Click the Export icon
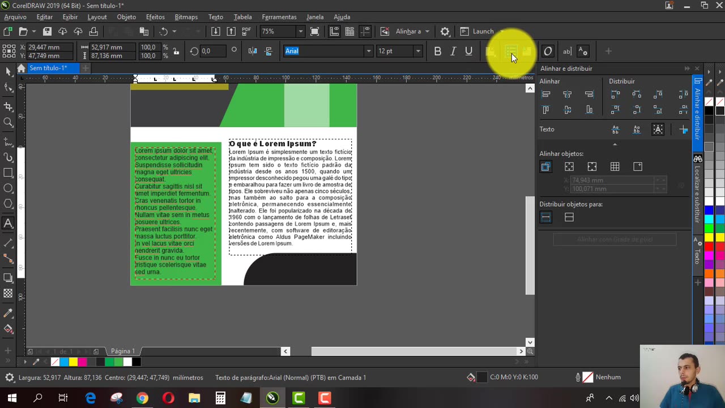Viewport: 725px width, 408px height. click(x=231, y=32)
